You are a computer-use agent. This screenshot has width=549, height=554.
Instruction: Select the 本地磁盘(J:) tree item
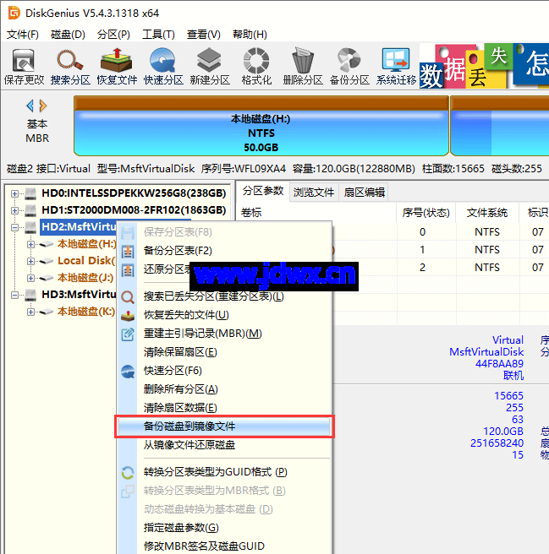[x=85, y=278]
